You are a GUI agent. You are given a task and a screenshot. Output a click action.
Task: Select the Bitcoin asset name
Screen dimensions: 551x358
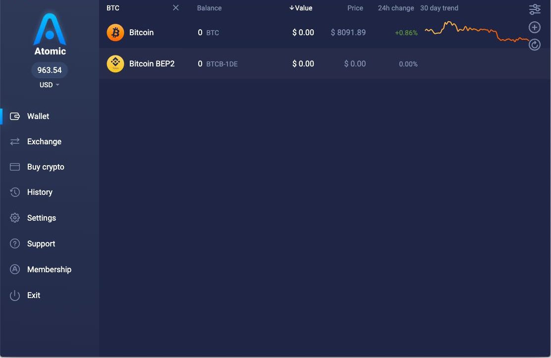pyautogui.click(x=141, y=32)
